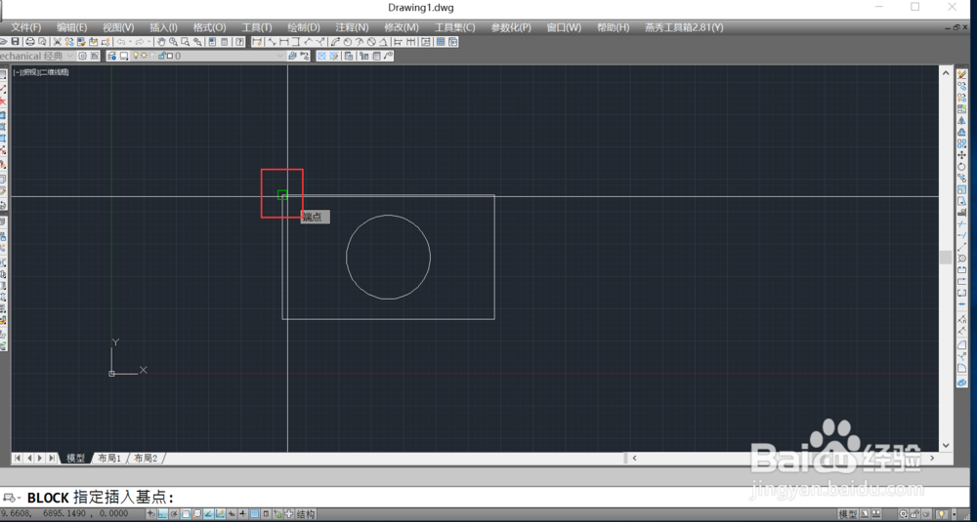
Task: Open the Redo history dropdown arrow
Action: pyautogui.click(x=149, y=42)
